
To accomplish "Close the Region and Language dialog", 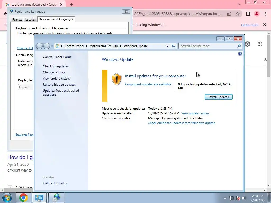I will click(x=126, y=12).
